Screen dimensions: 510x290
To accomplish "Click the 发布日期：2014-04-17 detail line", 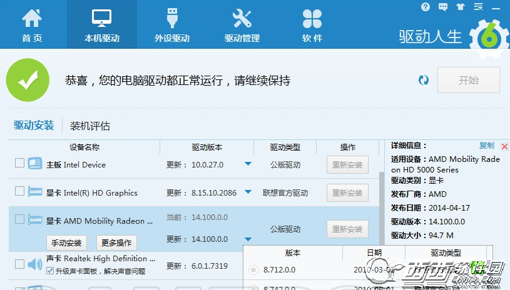I will [431, 208].
